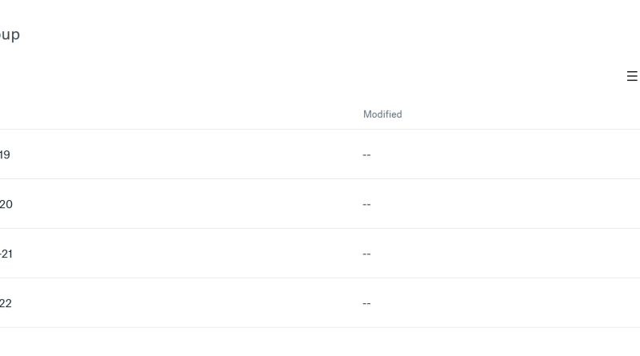Image resolution: width=640 pixels, height=356 pixels.
Task: Click Modified value dashes for item 21
Action: coord(366,254)
